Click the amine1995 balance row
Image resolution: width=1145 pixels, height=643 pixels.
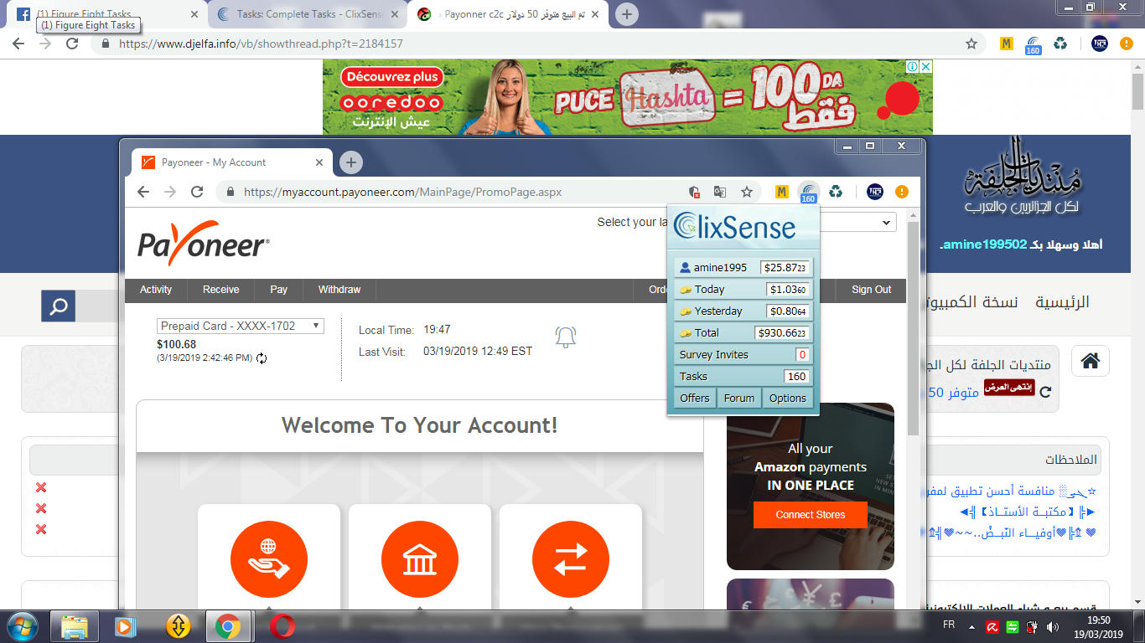click(x=743, y=268)
